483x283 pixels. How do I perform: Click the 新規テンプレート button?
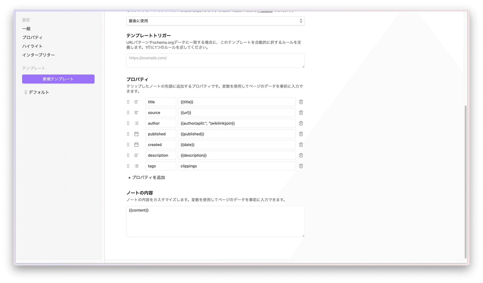click(58, 79)
